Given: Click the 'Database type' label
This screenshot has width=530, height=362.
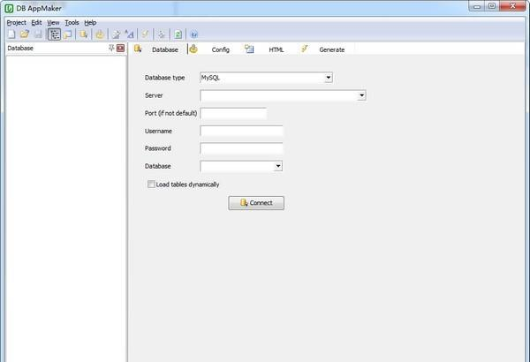Looking at the screenshot, I should click(164, 78).
